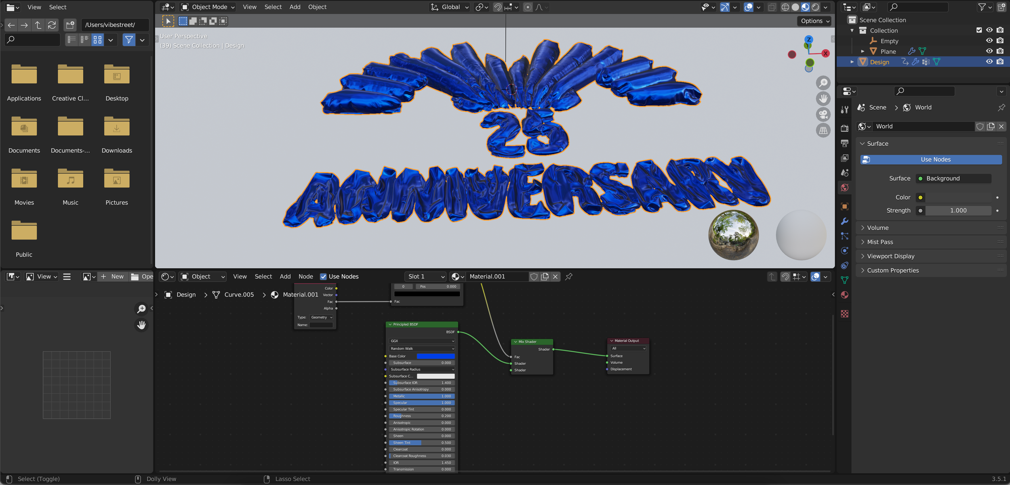Viewport: 1010px width, 485px height.
Task: Expand the Volume panel
Action: pos(877,228)
